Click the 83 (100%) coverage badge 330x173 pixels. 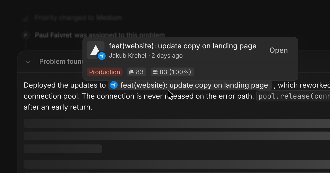[x=172, y=72]
